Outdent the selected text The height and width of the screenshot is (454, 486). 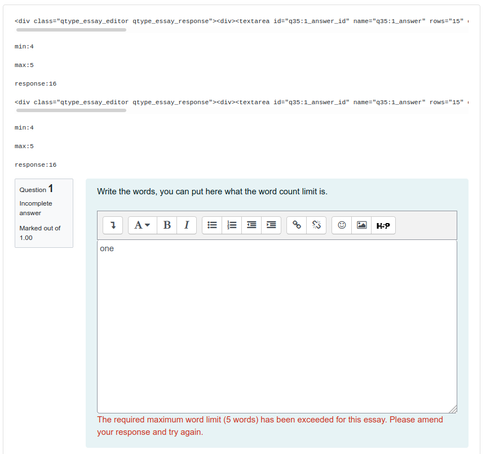[x=251, y=225]
